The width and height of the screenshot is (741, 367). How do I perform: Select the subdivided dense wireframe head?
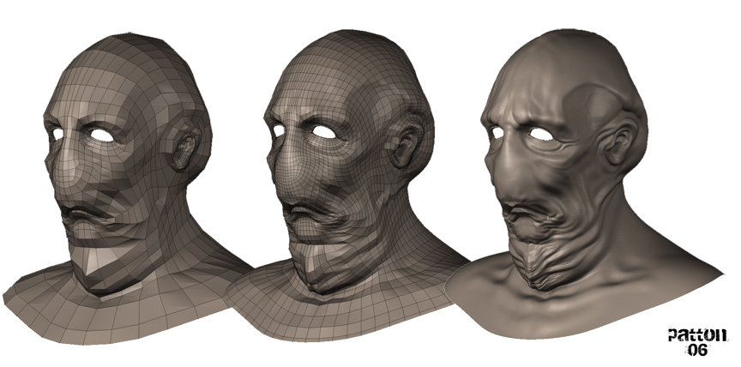click(x=347, y=185)
